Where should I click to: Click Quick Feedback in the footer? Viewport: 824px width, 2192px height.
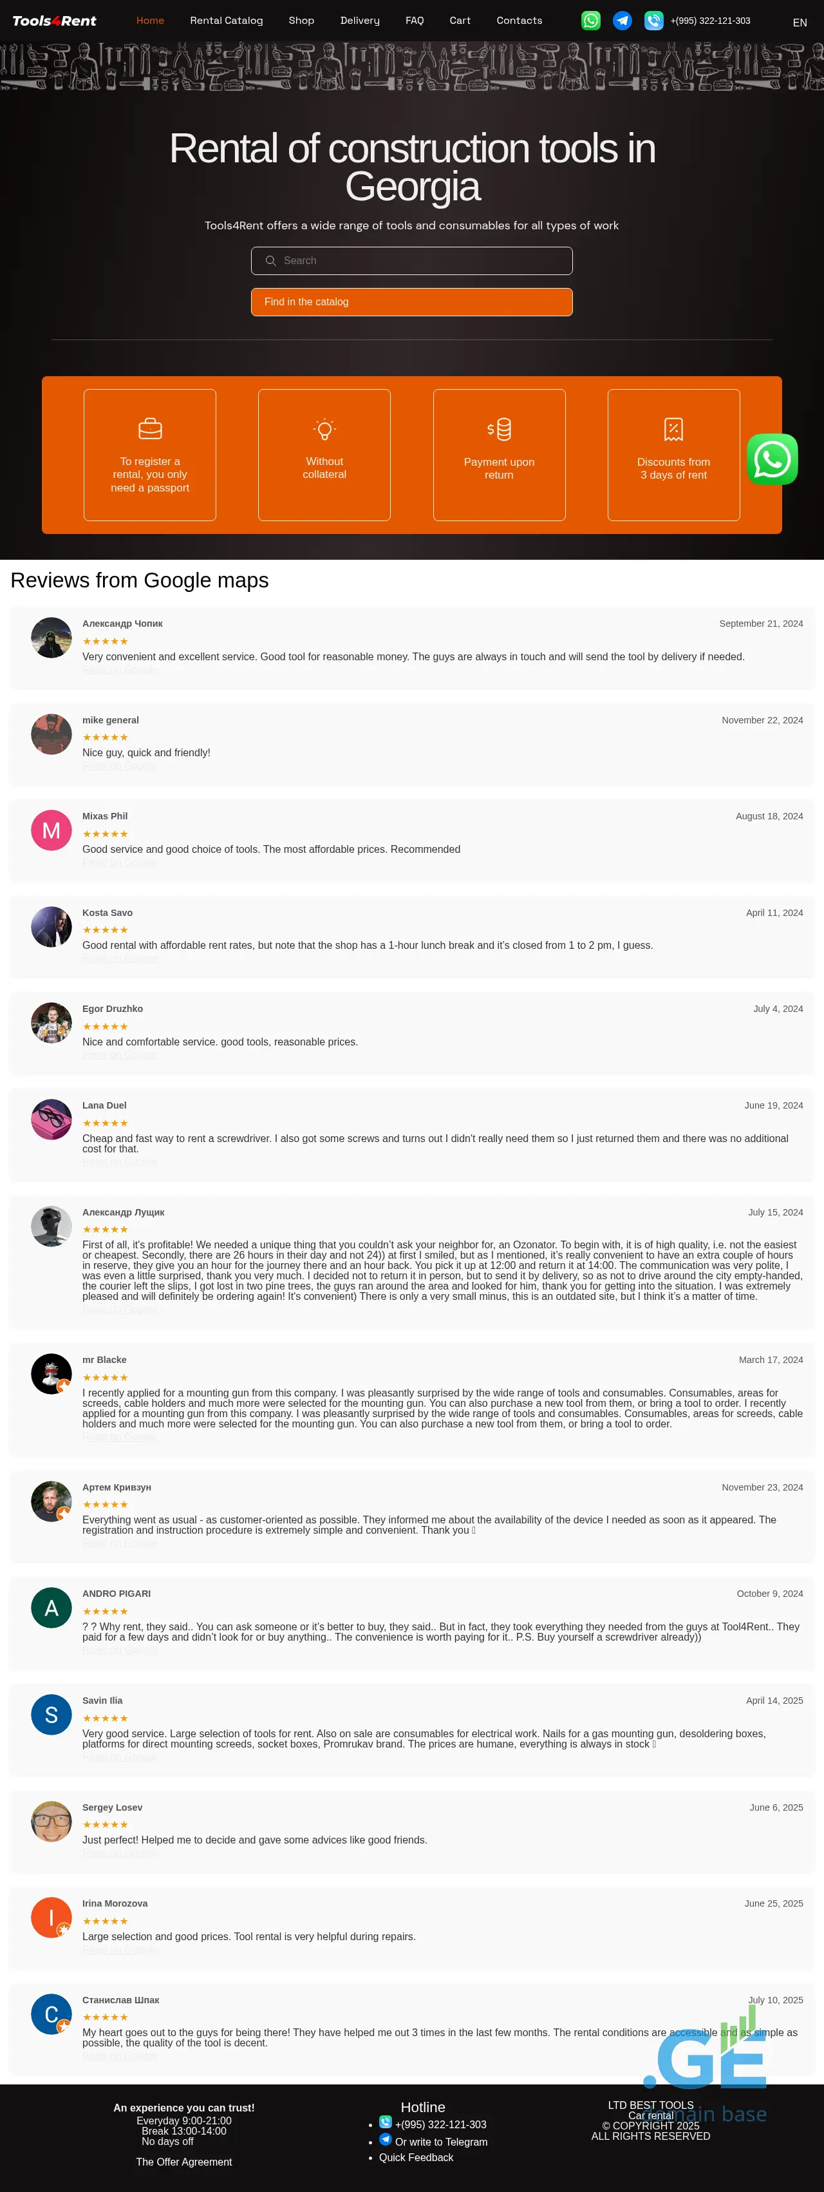[416, 2157]
